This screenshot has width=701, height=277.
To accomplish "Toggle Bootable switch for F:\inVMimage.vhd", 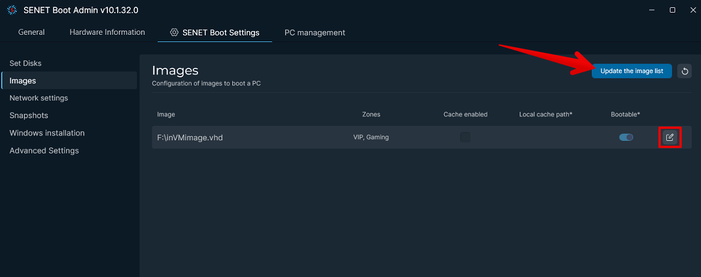I will [x=626, y=137].
